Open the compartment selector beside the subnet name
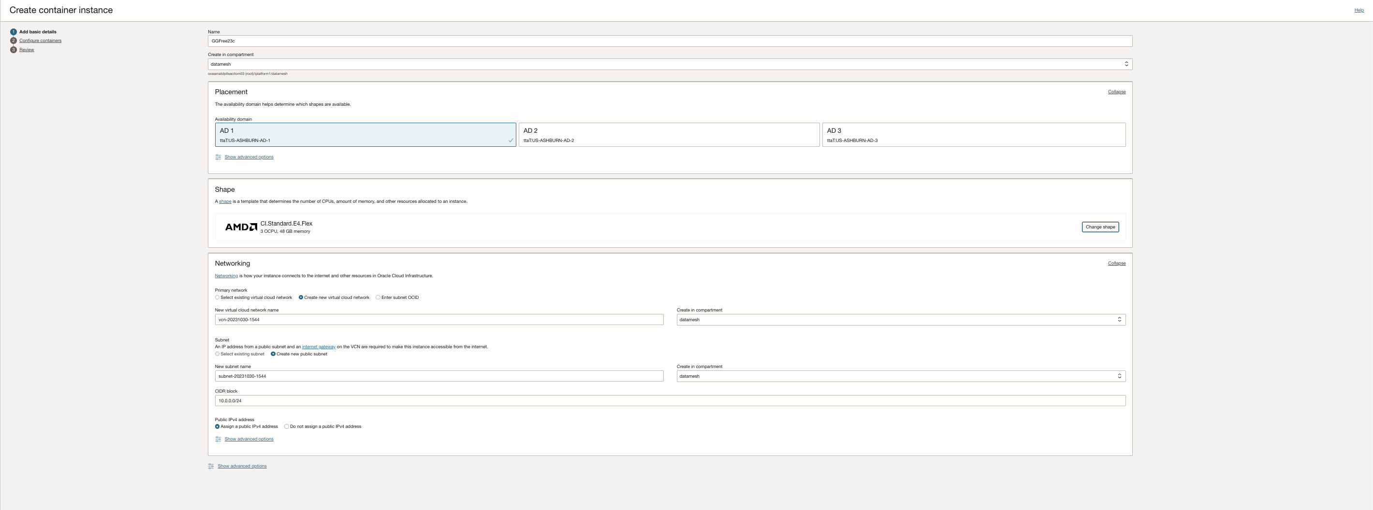The image size is (1373, 510). 1119,376
